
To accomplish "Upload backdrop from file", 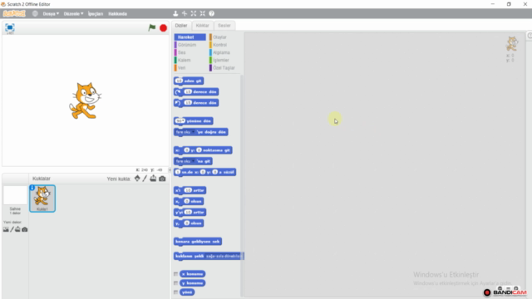I will point(17,229).
